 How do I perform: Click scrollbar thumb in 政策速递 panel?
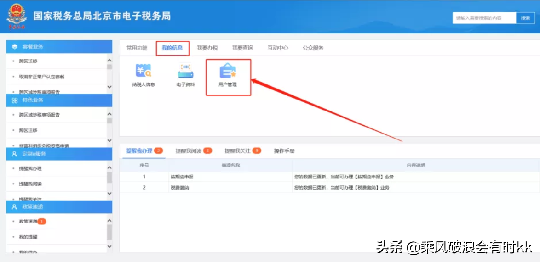point(109,232)
